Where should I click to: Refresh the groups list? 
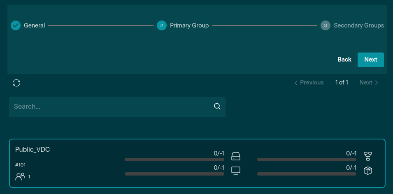pyautogui.click(x=16, y=83)
